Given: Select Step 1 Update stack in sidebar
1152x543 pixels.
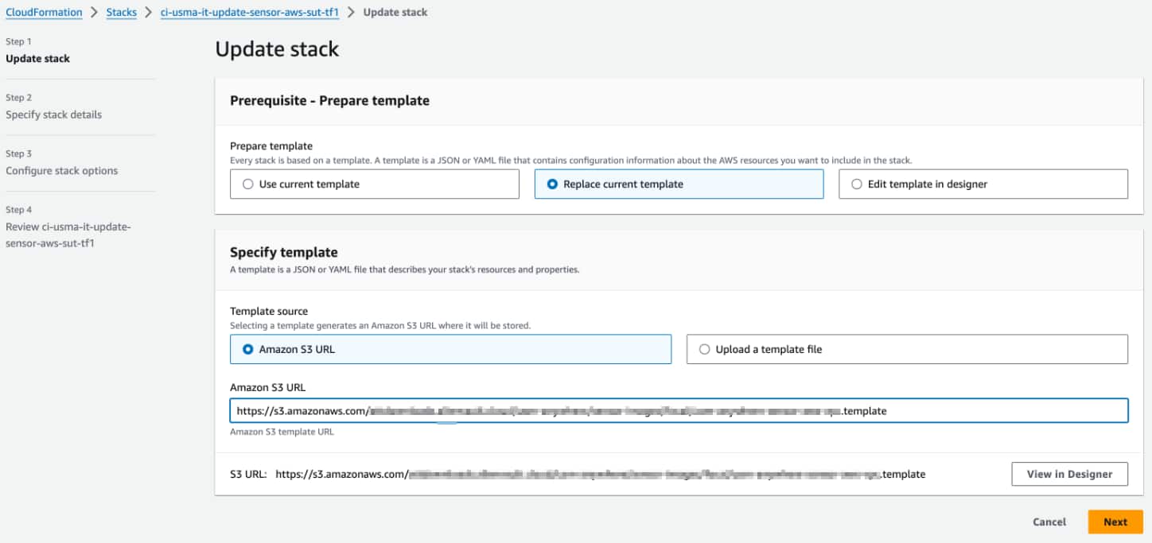Looking at the screenshot, I should tap(38, 59).
